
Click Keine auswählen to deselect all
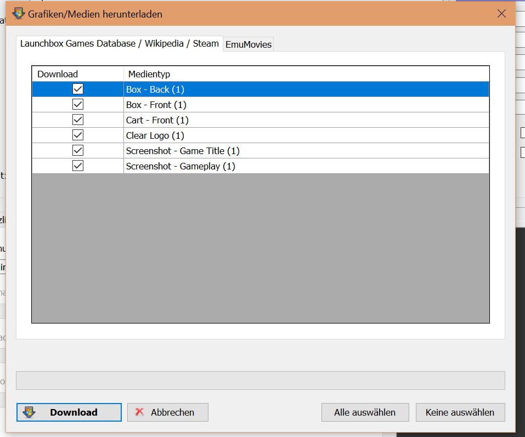[x=460, y=412]
